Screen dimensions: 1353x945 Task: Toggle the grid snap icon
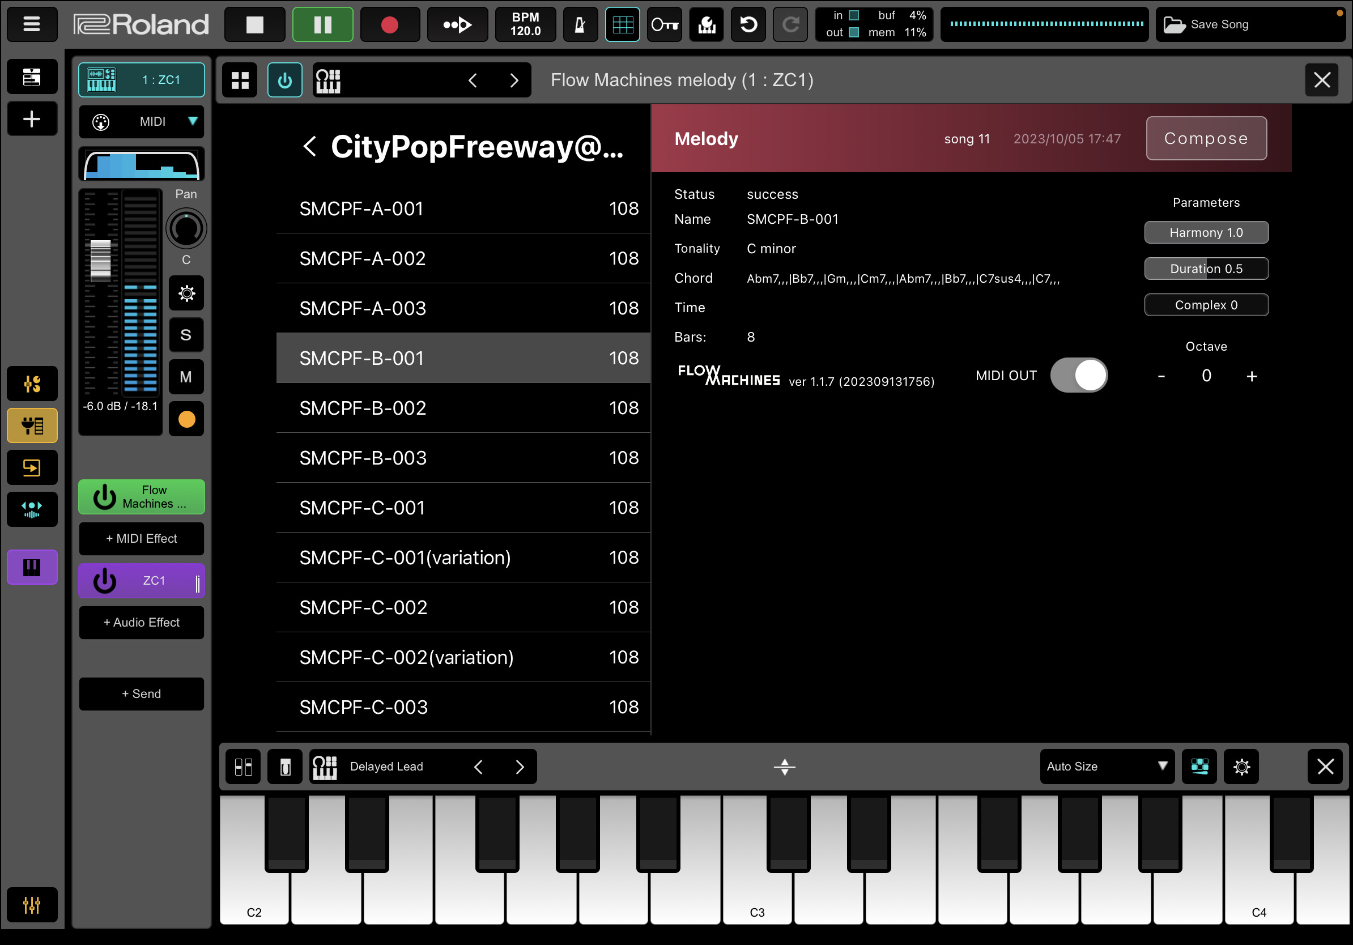622,24
